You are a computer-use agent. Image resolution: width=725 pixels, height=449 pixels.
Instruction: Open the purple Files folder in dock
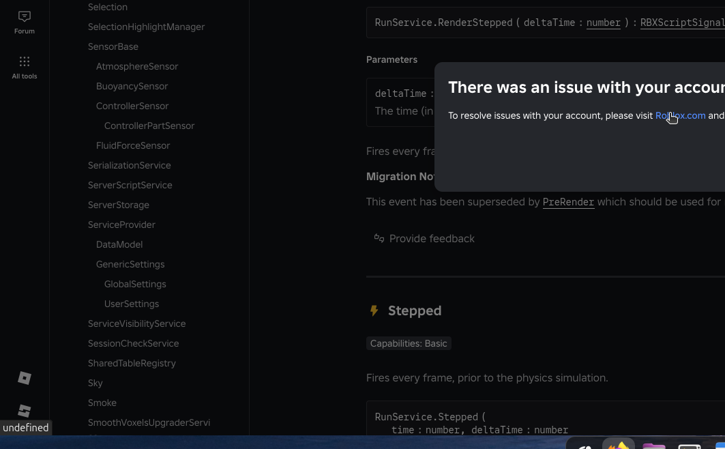[654, 446]
